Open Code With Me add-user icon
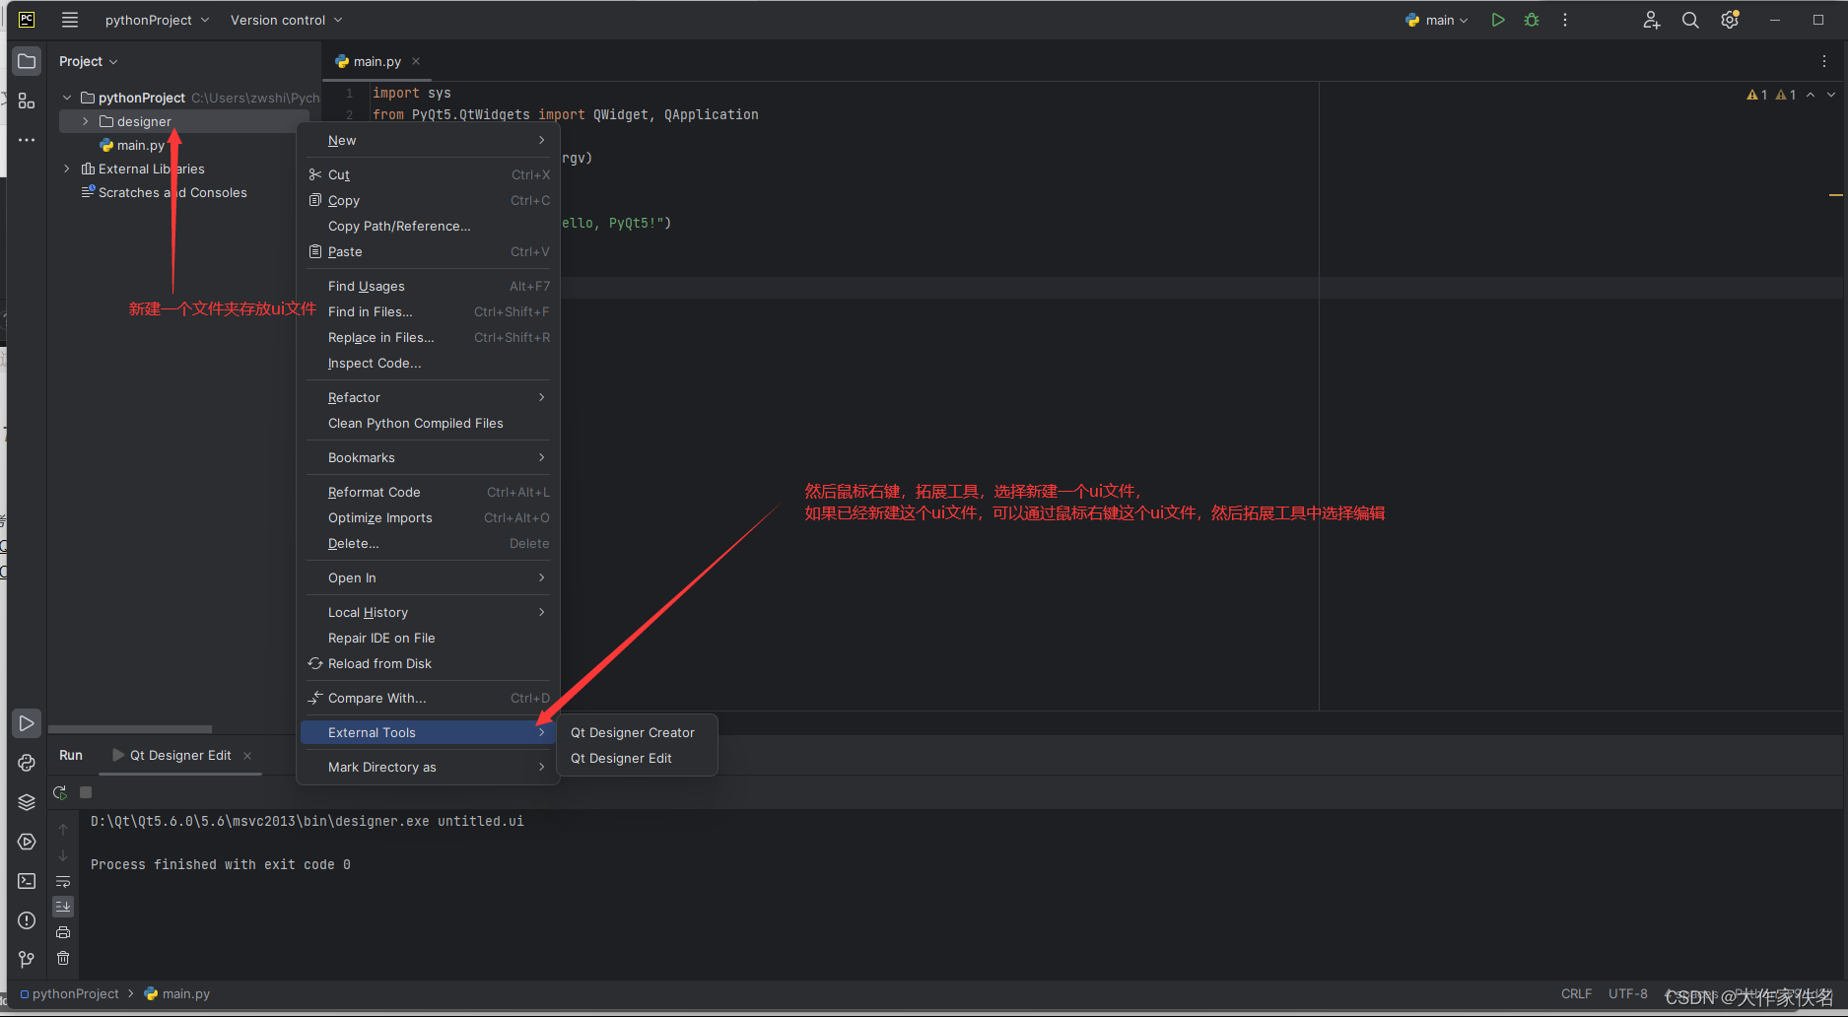 click(1652, 20)
